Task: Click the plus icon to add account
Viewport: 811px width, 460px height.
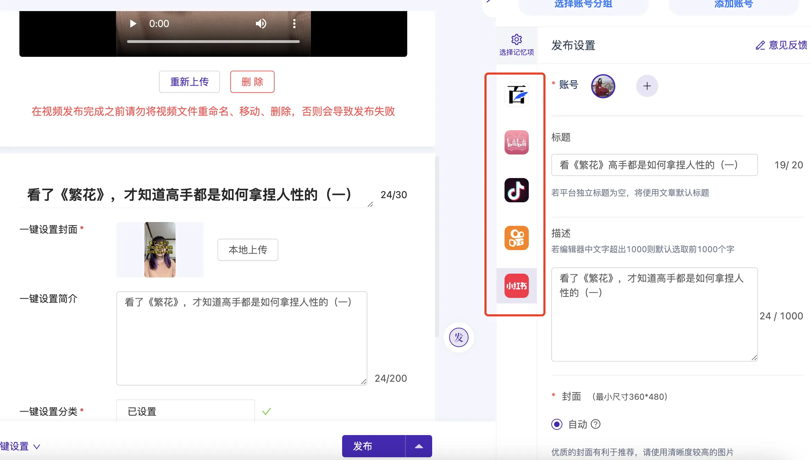Action: tap(647, 86)
